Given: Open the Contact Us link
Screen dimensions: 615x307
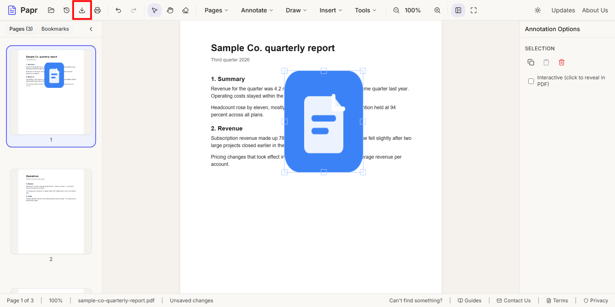Looking at the screenshot, I should pyautogui.click(x=514, y=301).
